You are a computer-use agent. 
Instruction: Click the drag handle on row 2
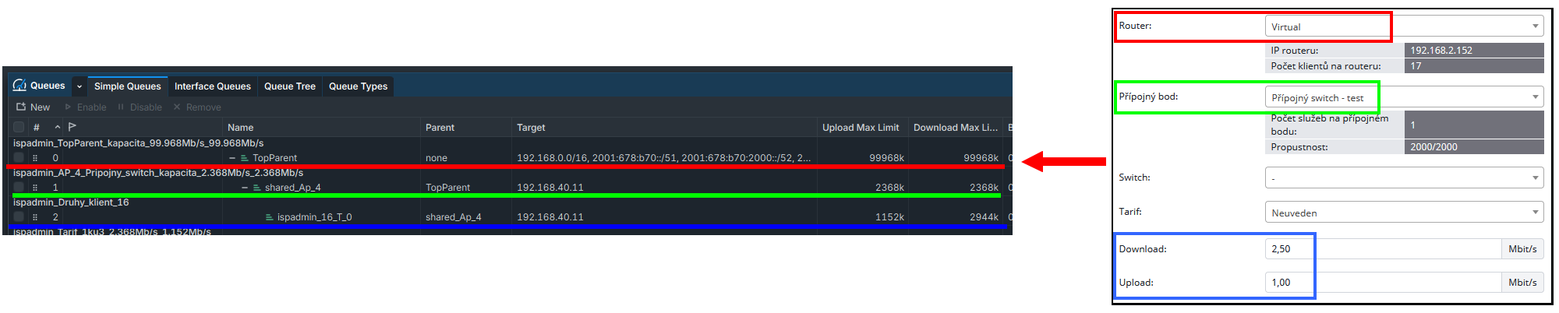click(x=35, y=217)
